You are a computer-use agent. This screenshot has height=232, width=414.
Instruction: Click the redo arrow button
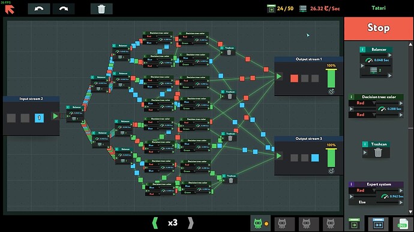[x=64, y=9]
